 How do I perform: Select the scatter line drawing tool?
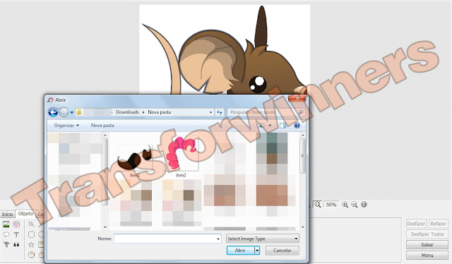(x=31, y=224)
